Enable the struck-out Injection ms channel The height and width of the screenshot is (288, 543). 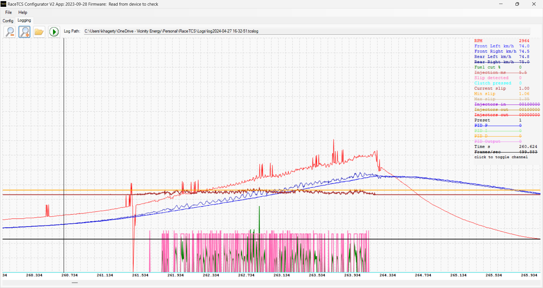click(x=501, y=73)
